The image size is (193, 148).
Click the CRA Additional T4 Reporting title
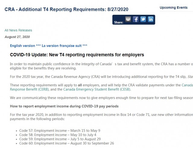(66, 9)
